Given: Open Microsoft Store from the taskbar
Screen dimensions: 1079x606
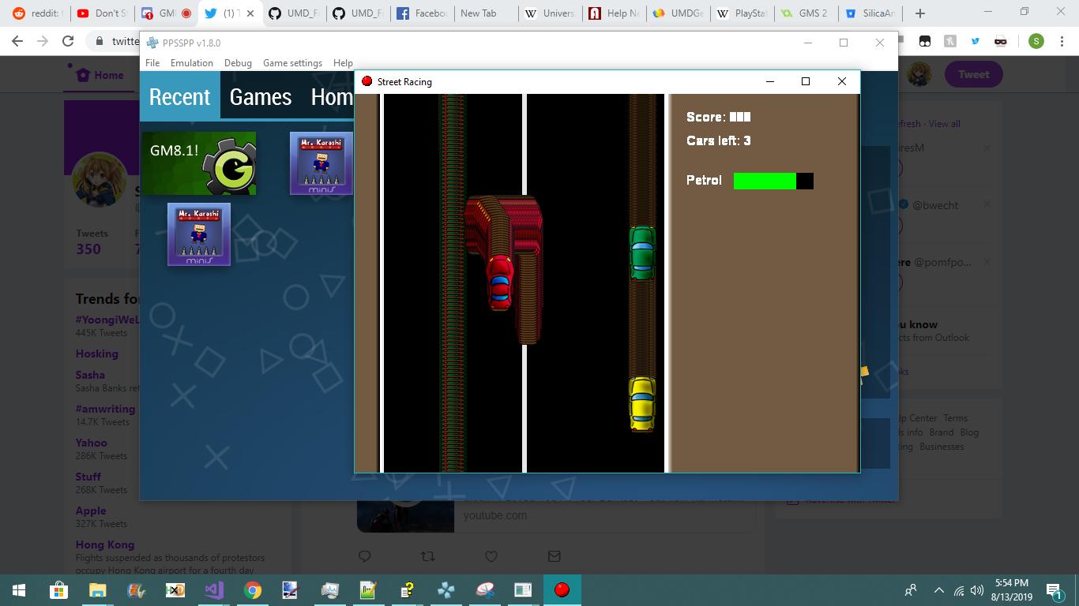Looking at the screenshot, I should click(58, 590).
